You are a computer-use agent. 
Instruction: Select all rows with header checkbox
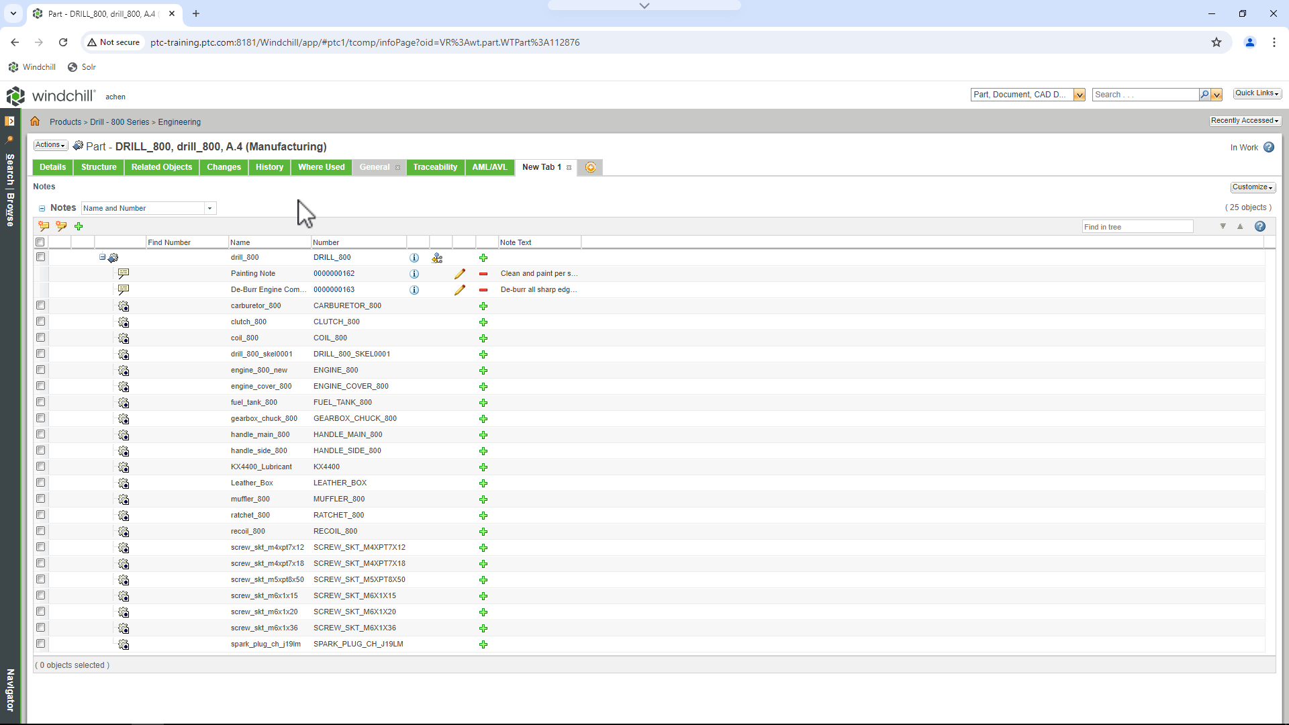pyautogui.click(x=40, y=242)
